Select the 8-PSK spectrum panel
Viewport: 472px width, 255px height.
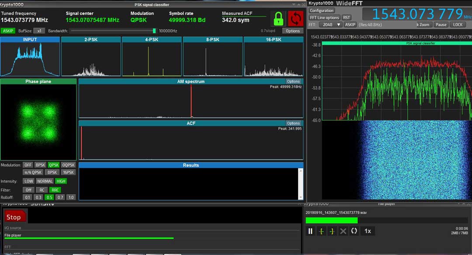coord(212,56)
